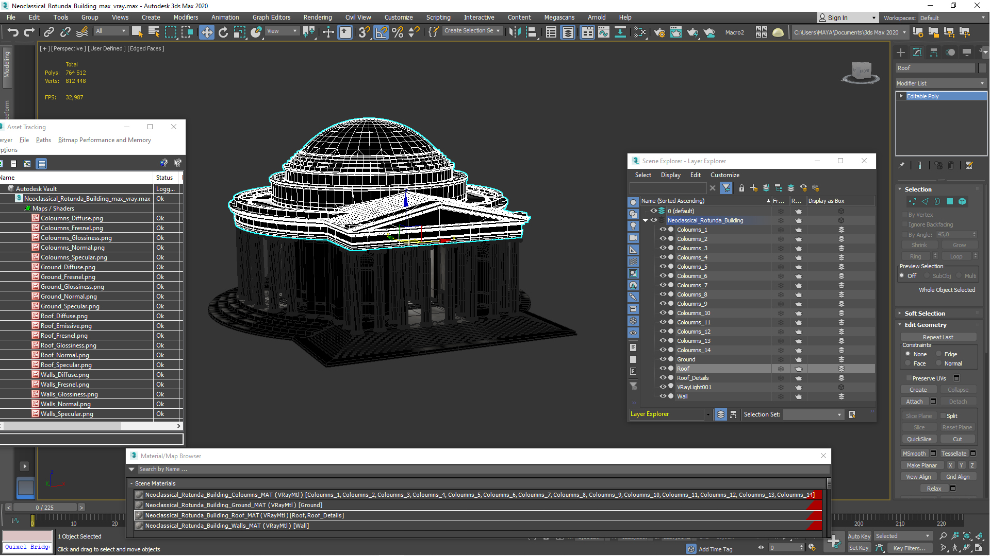The height and width of the screenshot is (556, 990).
Task: Toggle the filter icon in Scene Explorer
Action: tap(726, 188)
